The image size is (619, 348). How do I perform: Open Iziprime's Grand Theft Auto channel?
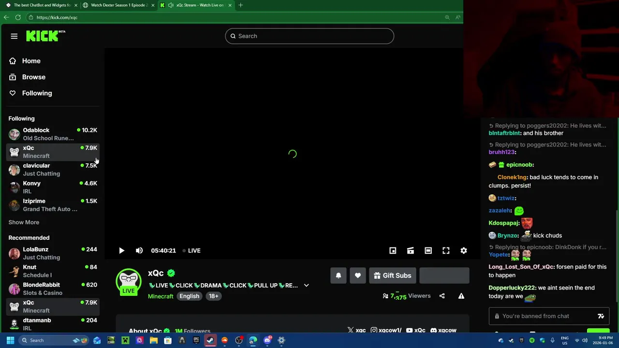[x=53, y=205]
